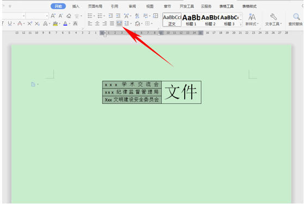Apply the 标题 1 heading style

pyautogui.click(x=191, y=20)
